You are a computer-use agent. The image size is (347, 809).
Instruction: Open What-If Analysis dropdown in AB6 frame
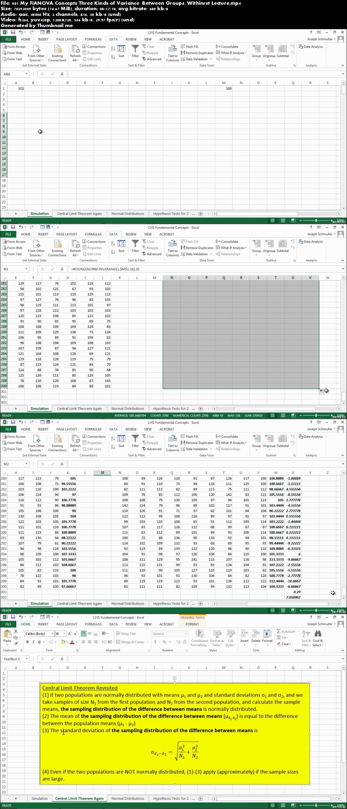(231, 53)
